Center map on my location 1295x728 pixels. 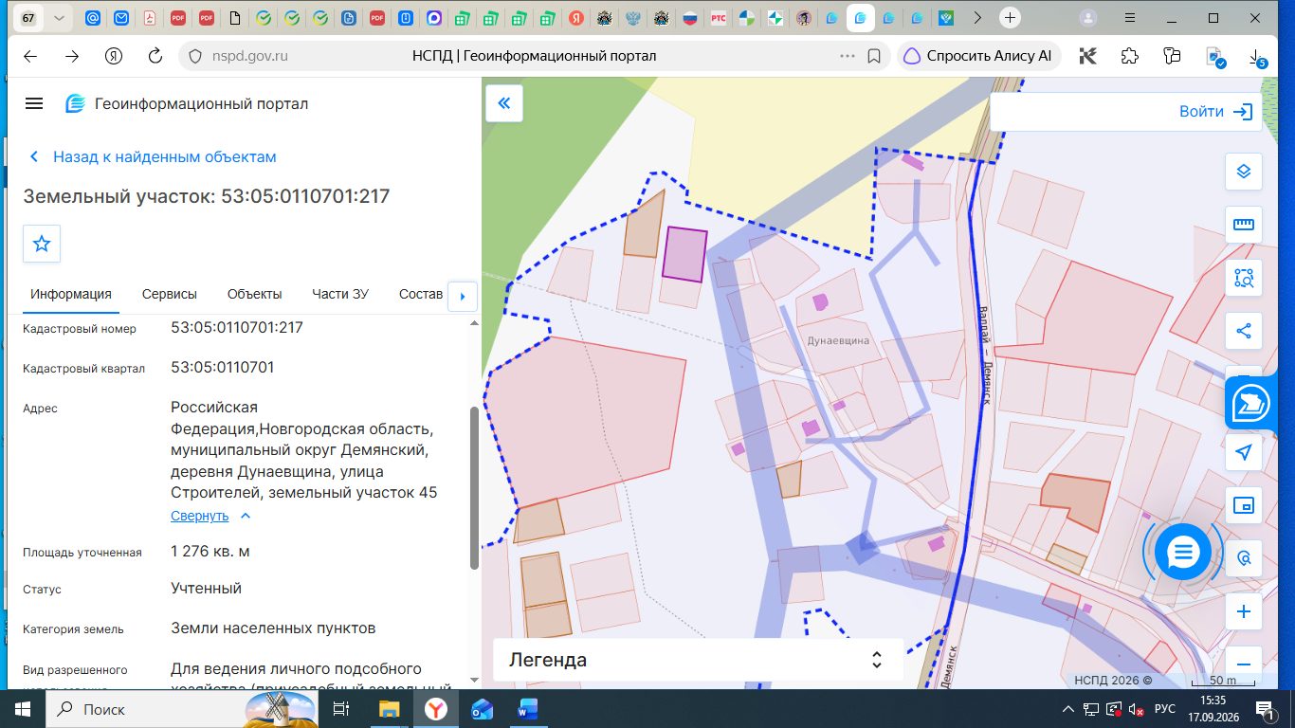1244,453
